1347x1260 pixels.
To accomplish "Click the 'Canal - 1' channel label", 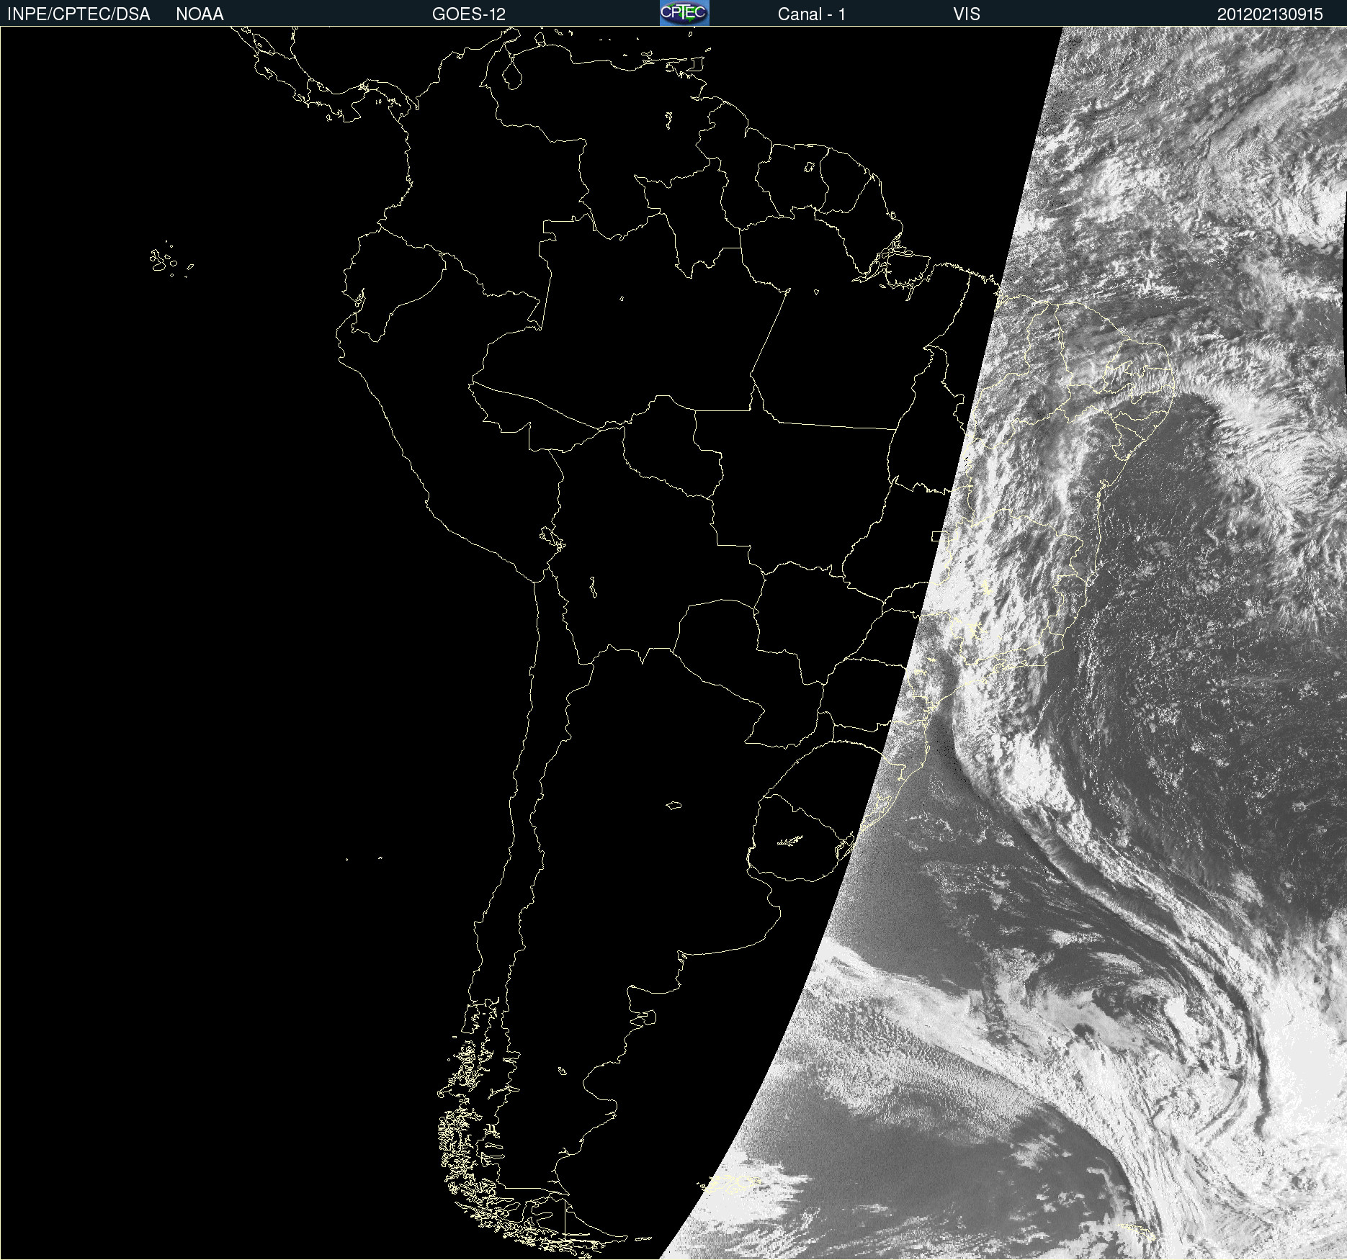I will pos(812,14).
